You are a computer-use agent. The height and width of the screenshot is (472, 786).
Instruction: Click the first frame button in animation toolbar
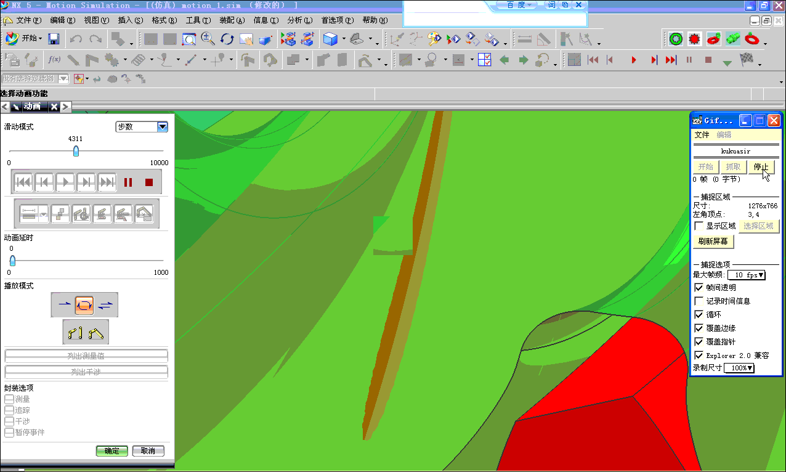[593, 60]
